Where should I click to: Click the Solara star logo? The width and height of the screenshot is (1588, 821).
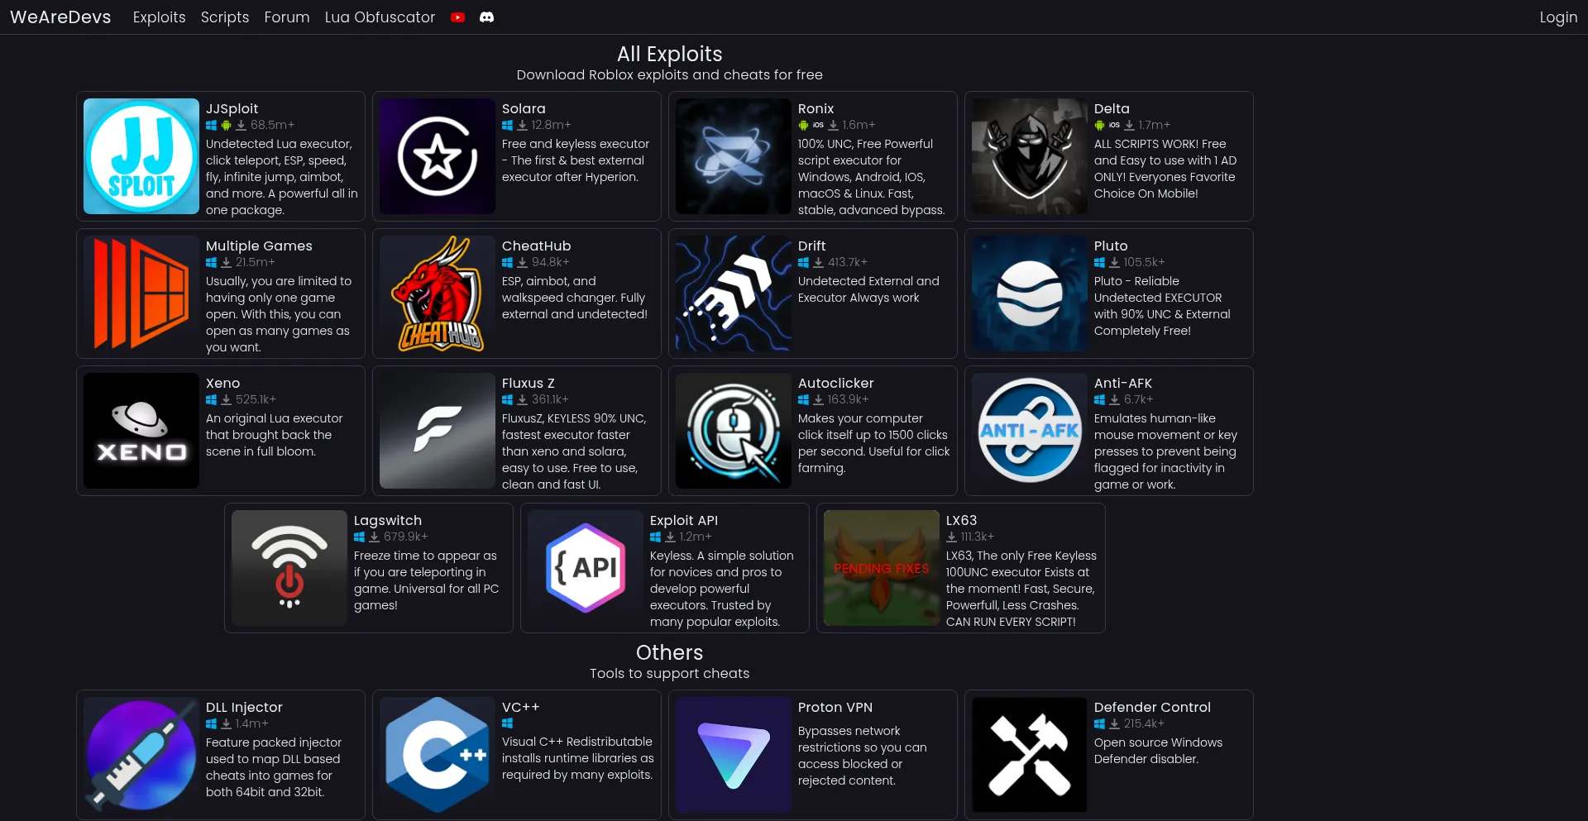click(438, 156)
